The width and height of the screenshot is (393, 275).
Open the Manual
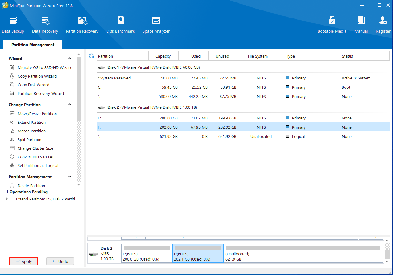[x=361, y=25]
